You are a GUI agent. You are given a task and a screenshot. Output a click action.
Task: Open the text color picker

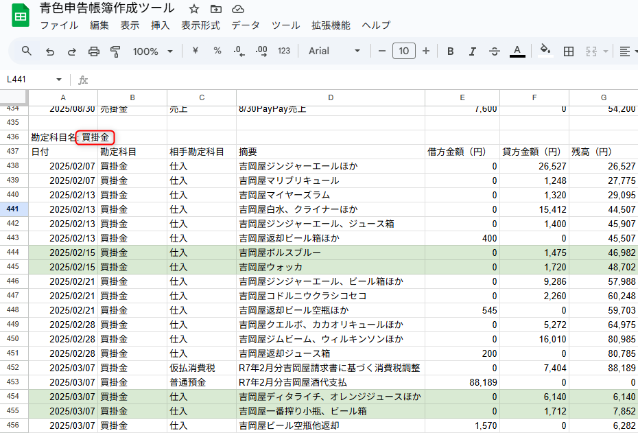pos(517,51)
